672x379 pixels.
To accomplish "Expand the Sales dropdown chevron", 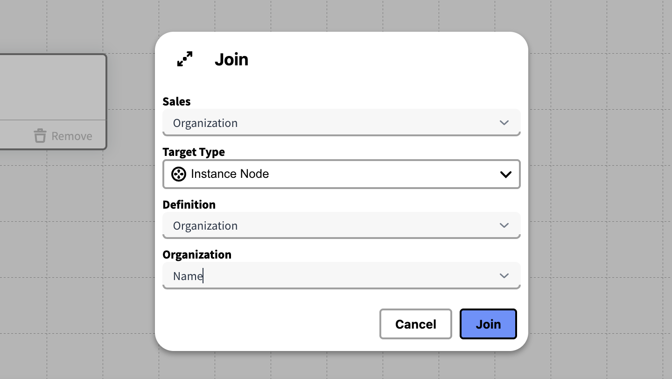I will pyautogui.click(x=504, y=123).
